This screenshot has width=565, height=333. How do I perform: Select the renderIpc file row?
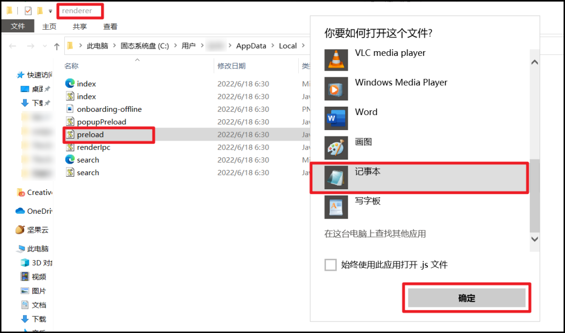(187, 147)
